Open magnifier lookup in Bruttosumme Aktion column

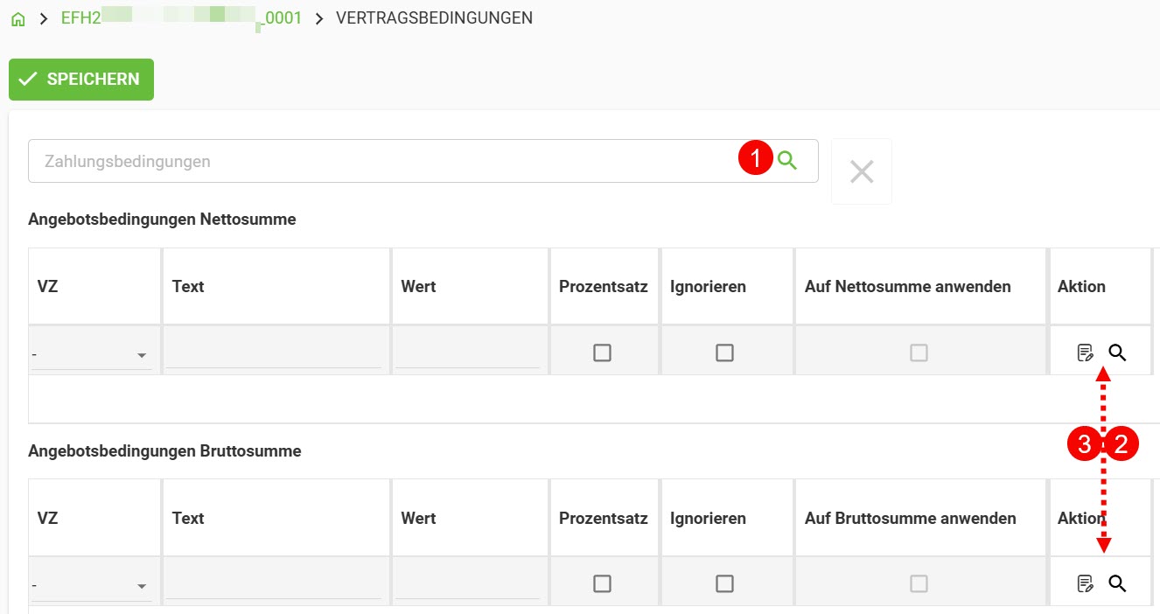click(x=1117, y=583)
